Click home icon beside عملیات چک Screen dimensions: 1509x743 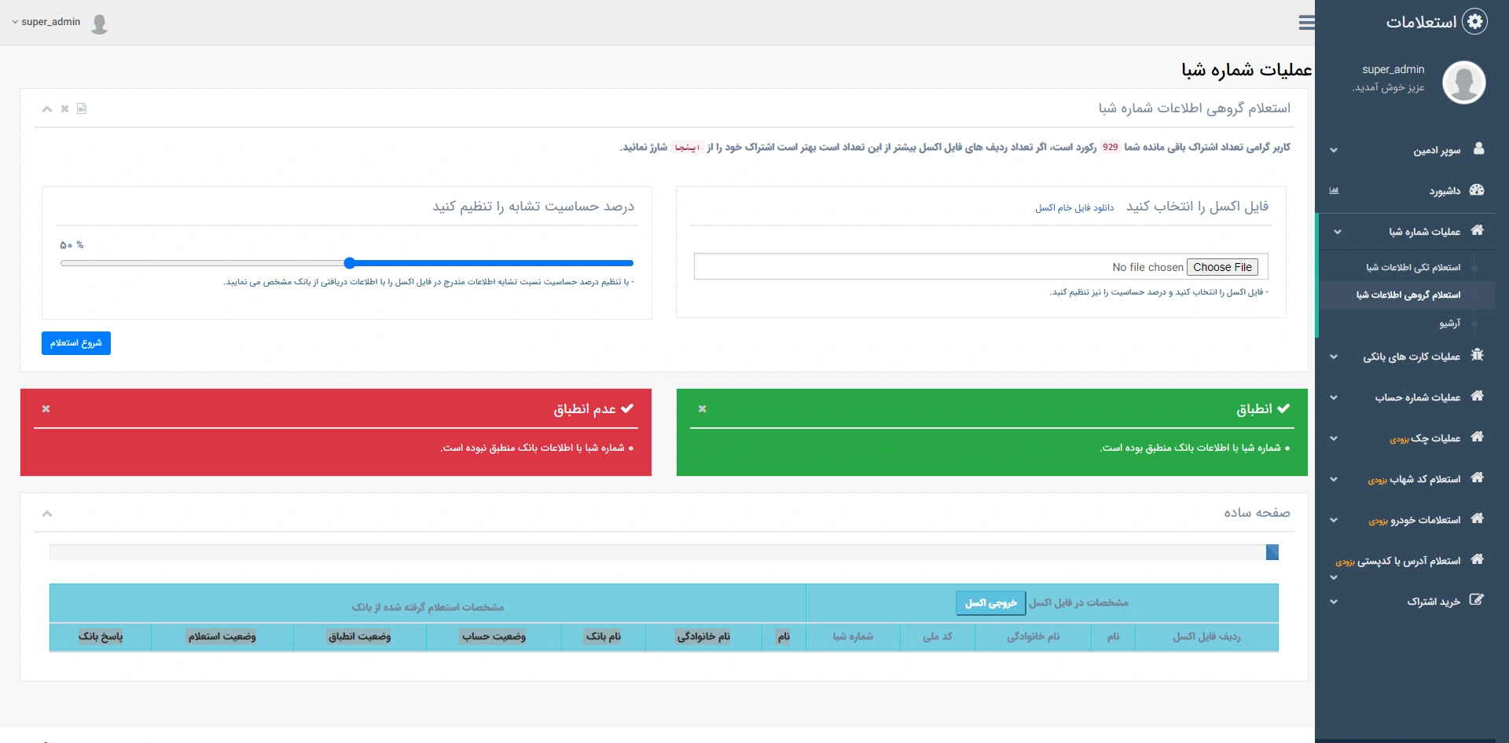point(1478,437)
